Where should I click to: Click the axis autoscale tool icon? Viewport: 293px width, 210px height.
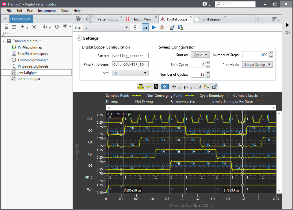pyautogui.click(x=186, y=87)
